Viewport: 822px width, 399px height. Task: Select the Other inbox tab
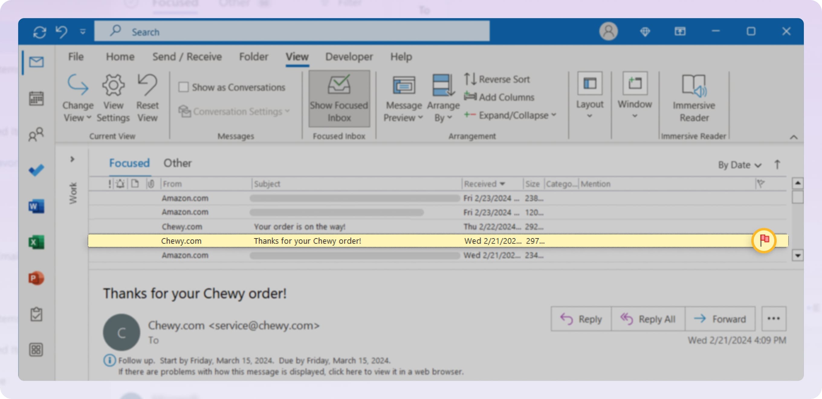click(x=177, y=163)
